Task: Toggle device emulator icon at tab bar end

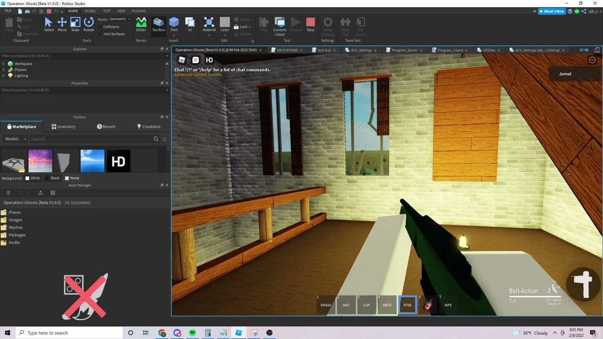Action: coord(597,50)
